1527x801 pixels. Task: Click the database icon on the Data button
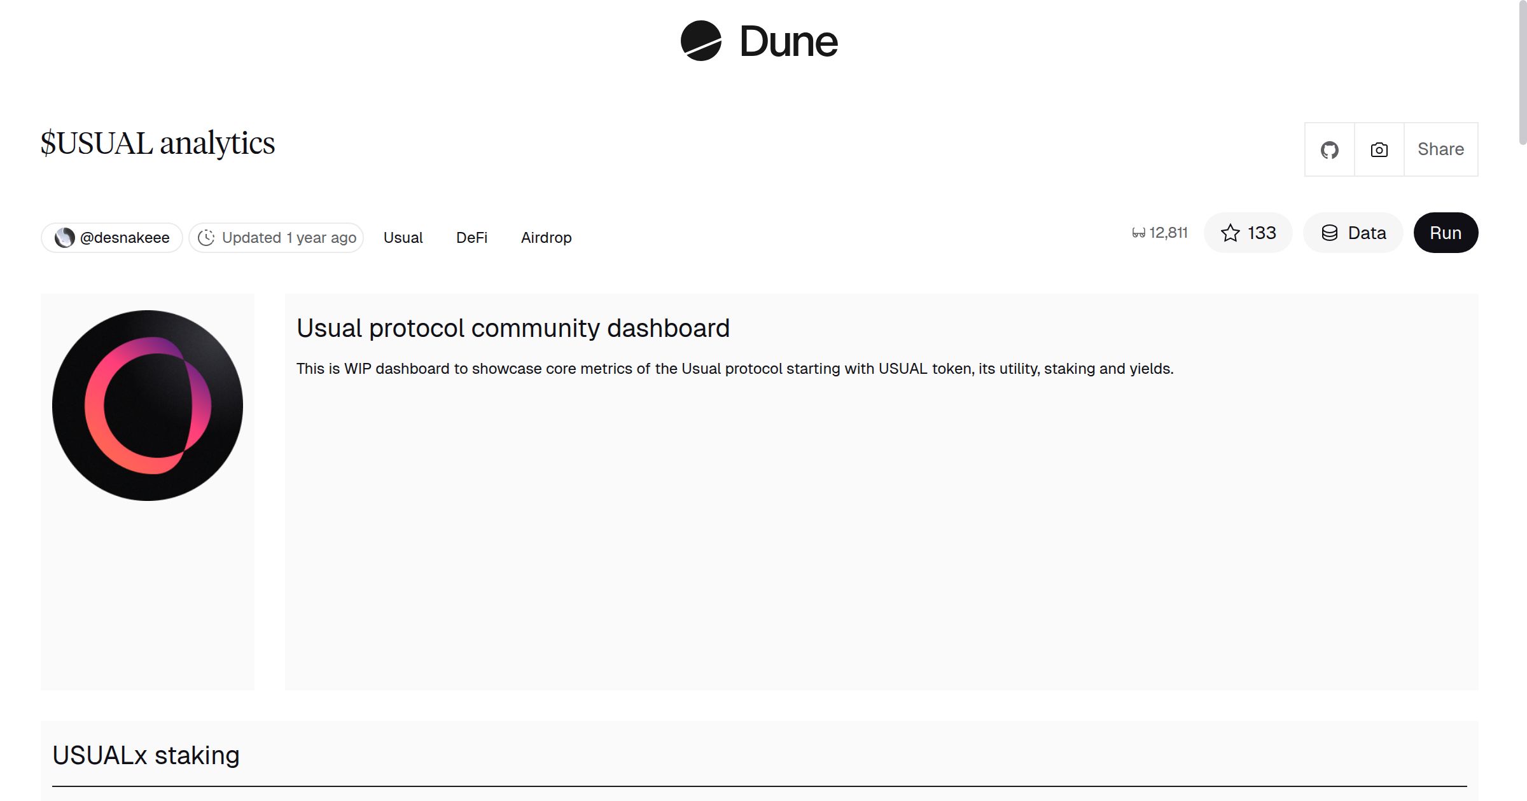[1330, 233]
